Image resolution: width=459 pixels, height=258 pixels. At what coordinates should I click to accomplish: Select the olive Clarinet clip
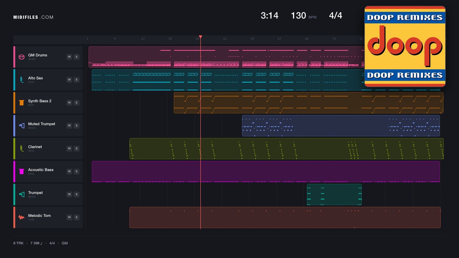pyautogui.click(x=286, y=149)
